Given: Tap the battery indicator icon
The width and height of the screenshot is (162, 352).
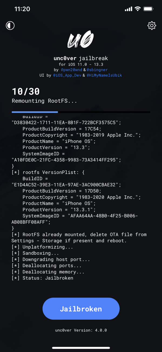Looking at the screenshot, I should [148, 9].
